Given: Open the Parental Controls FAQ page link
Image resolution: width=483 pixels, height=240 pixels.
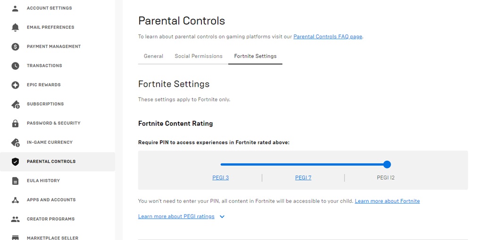Looking at the screenshot, I should click(x=328, y=36).
